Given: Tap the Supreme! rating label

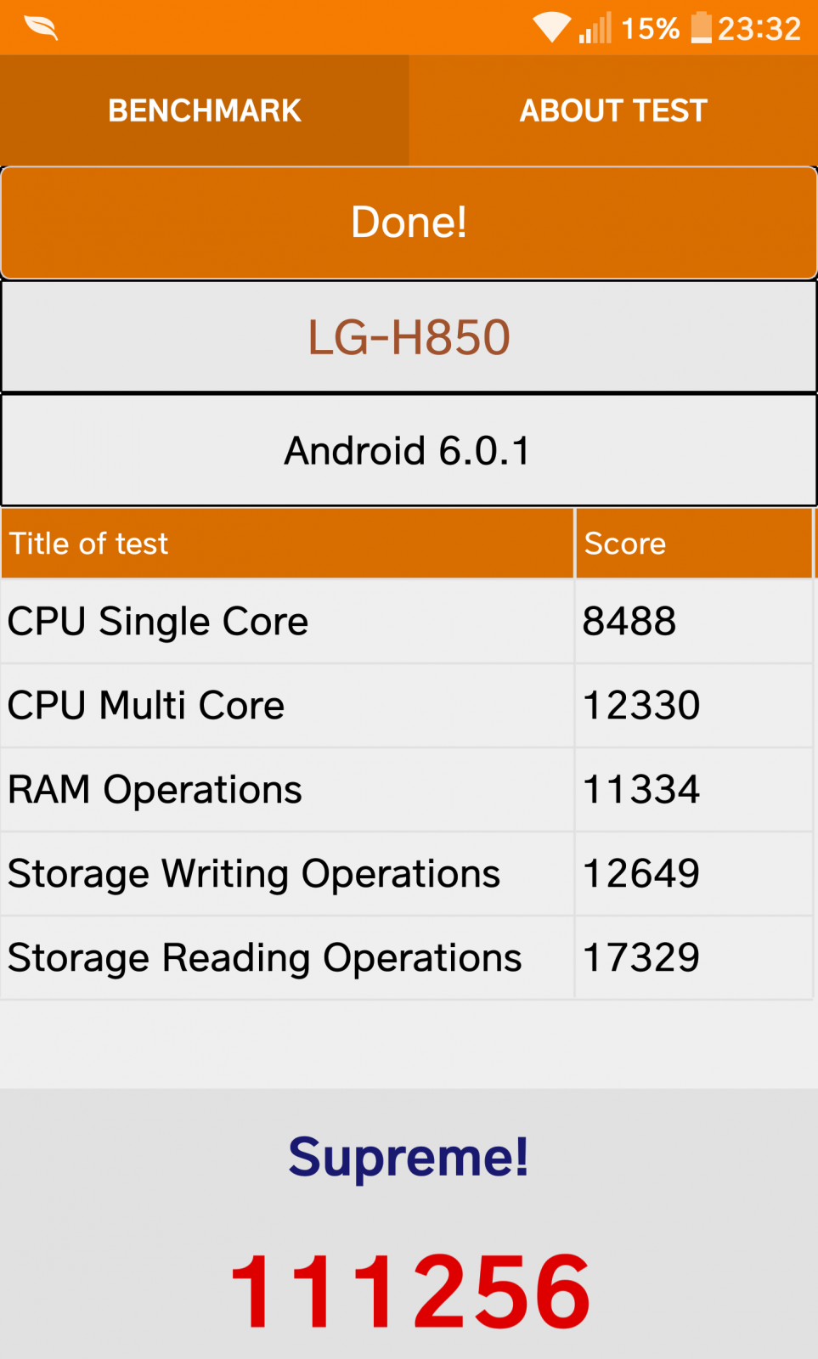Looking at the screenshot, I should click(409, 1157).
